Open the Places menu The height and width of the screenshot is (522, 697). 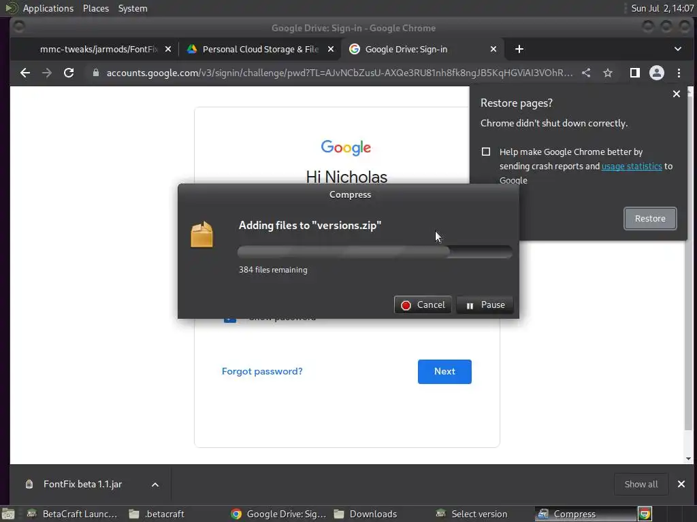[95, 8]
